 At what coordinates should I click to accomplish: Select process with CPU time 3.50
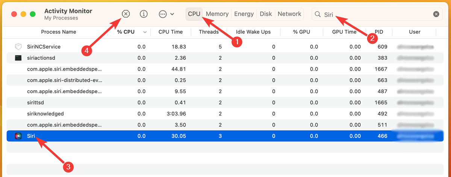(x=225, y=125)
